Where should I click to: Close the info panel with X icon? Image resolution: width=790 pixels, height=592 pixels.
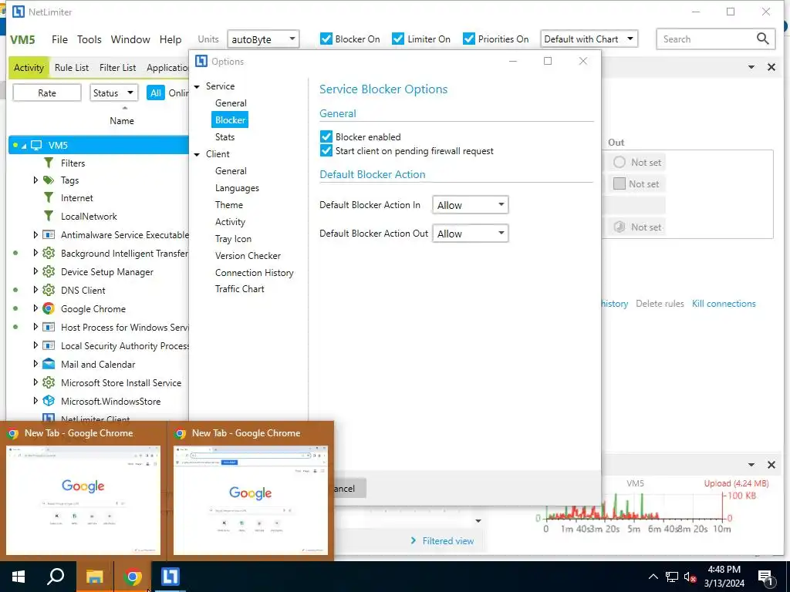771,67
